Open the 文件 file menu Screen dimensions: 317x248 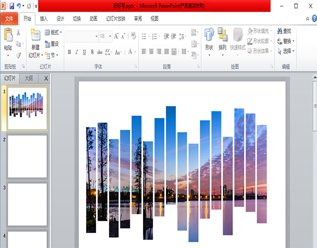pos(9,19)
